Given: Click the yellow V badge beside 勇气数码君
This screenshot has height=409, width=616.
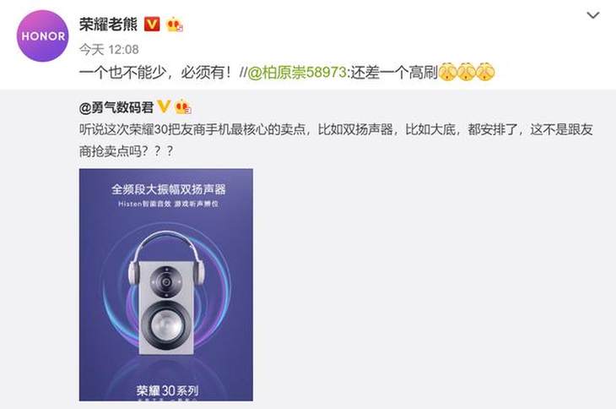Looking at the screenshot, I should coord(164,106).
